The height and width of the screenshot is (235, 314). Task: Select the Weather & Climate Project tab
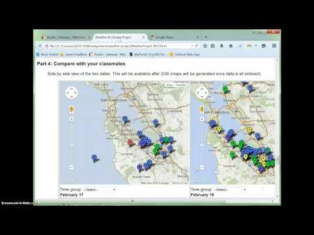pyautogui.click(x=120, y=37)
